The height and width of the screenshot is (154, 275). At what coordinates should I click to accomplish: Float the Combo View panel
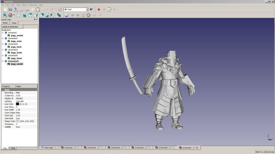35,19
